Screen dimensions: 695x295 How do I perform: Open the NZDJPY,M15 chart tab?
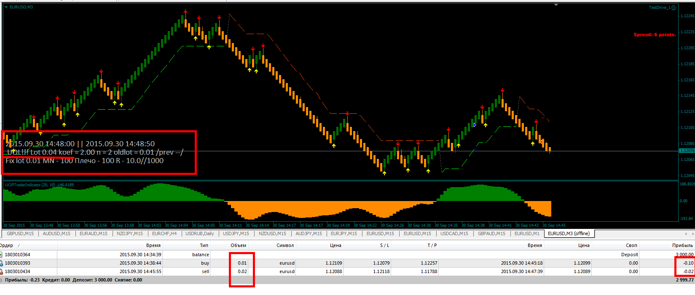point(129,233)
